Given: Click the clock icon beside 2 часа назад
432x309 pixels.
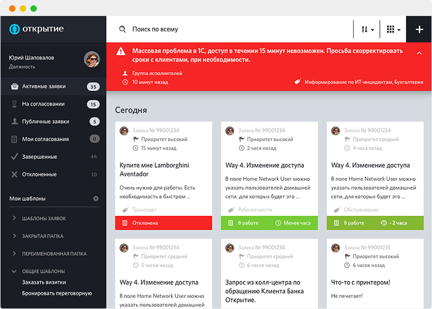Looking at the screenshot, I should click(x=242, y=148).
